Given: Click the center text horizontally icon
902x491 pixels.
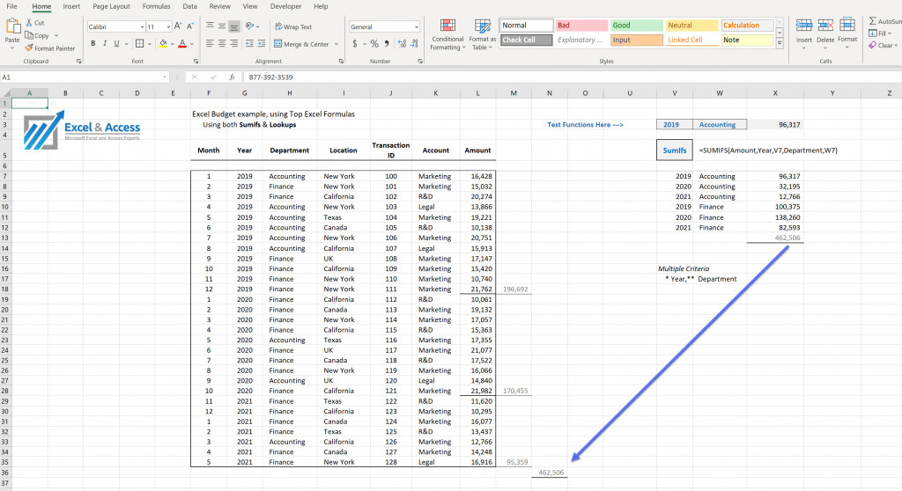Looking at the screenshot, I should click(222, 44).
